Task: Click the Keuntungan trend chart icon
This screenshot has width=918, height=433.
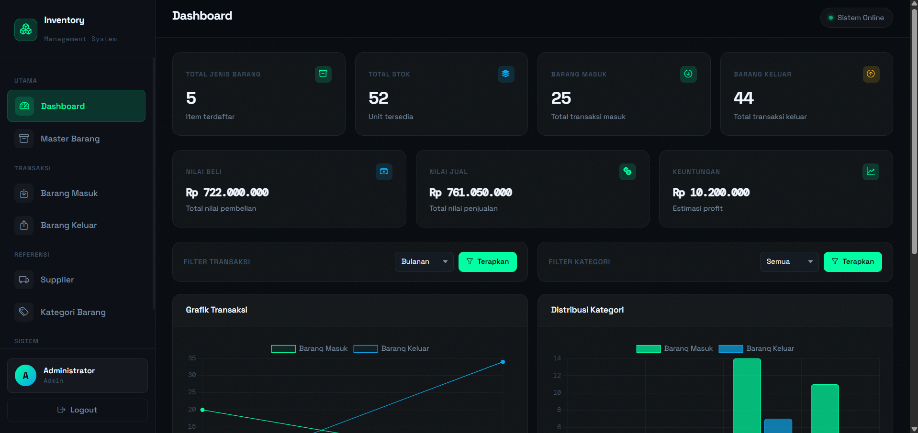Action: pos(871,172)
